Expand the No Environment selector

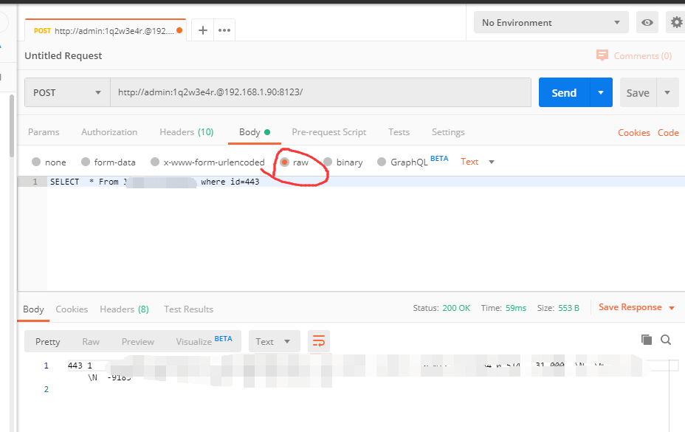[551, 23]
